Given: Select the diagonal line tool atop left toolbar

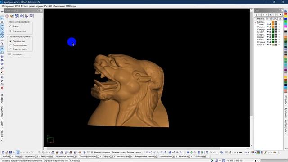Looking at the screenshot, I should (2, 18).
